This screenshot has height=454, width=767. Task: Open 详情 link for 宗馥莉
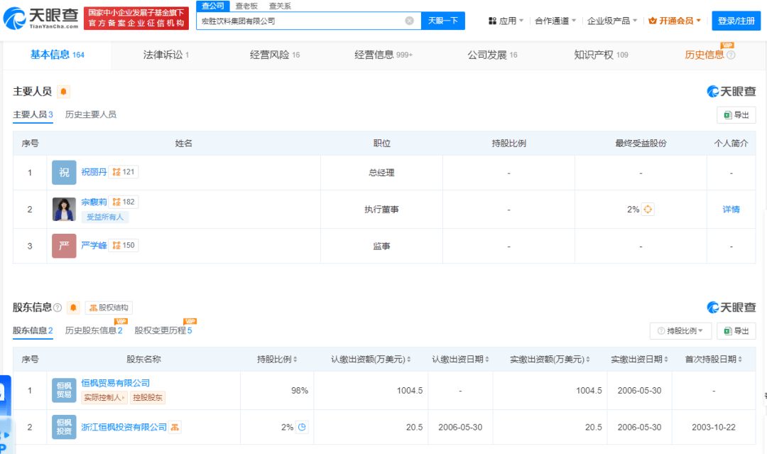click(731, 210)
